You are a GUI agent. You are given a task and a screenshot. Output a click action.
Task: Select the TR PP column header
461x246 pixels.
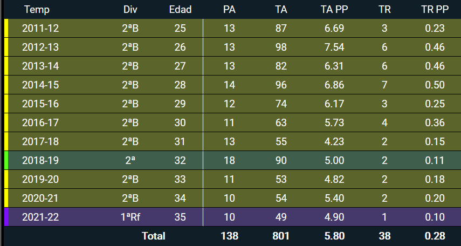coord(435,9)
